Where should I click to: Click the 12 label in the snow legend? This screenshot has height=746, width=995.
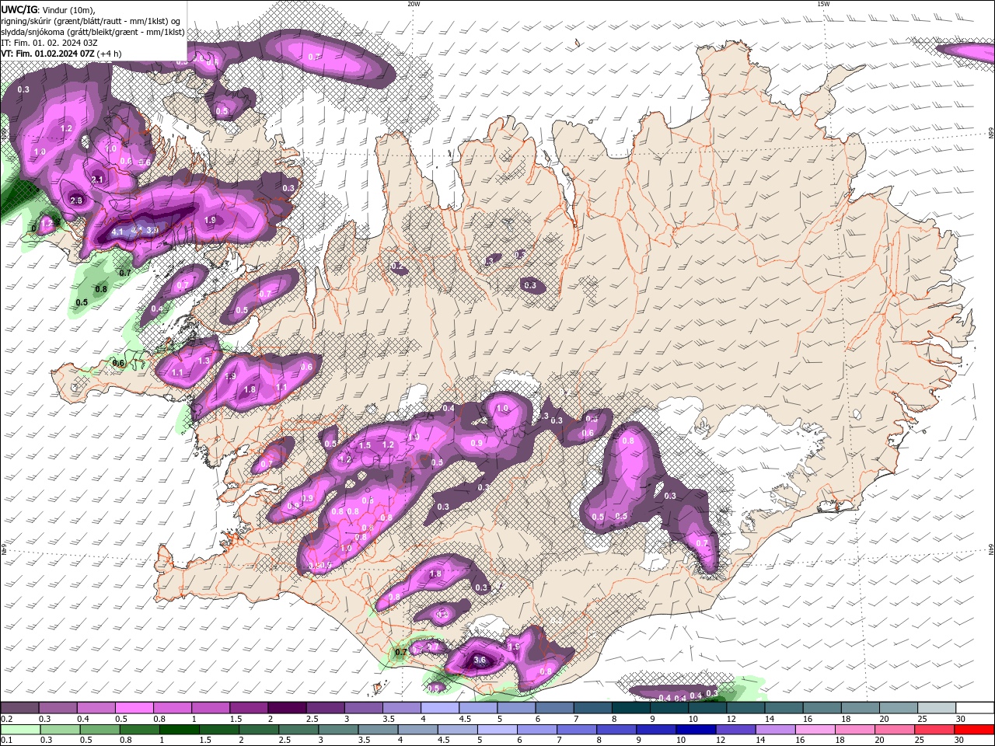point(731,719)
